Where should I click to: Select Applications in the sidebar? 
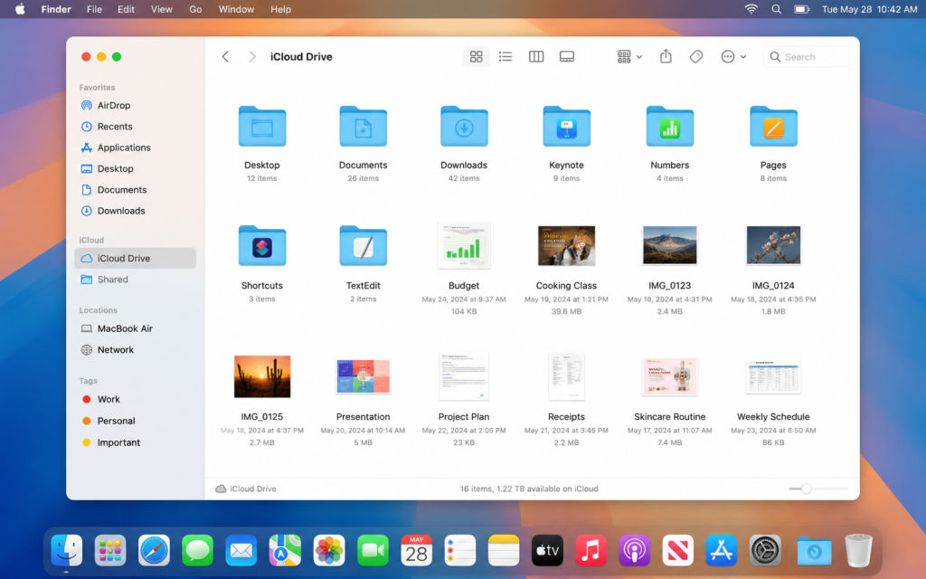click(x=136, y=147)
